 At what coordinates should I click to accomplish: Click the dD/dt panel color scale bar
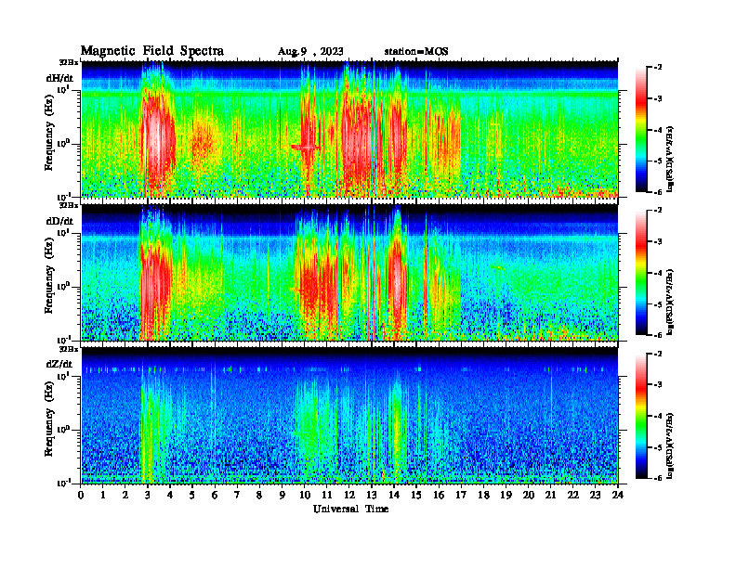pyautogui.click(x=641, y=273)
